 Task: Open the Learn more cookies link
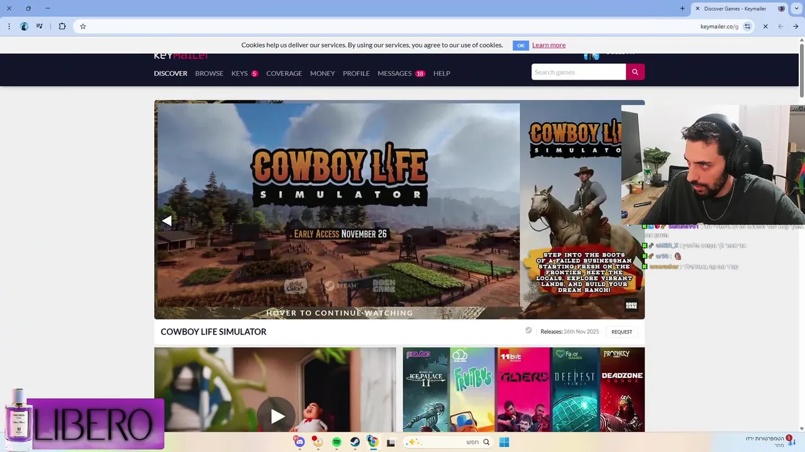tap(548, 45)
